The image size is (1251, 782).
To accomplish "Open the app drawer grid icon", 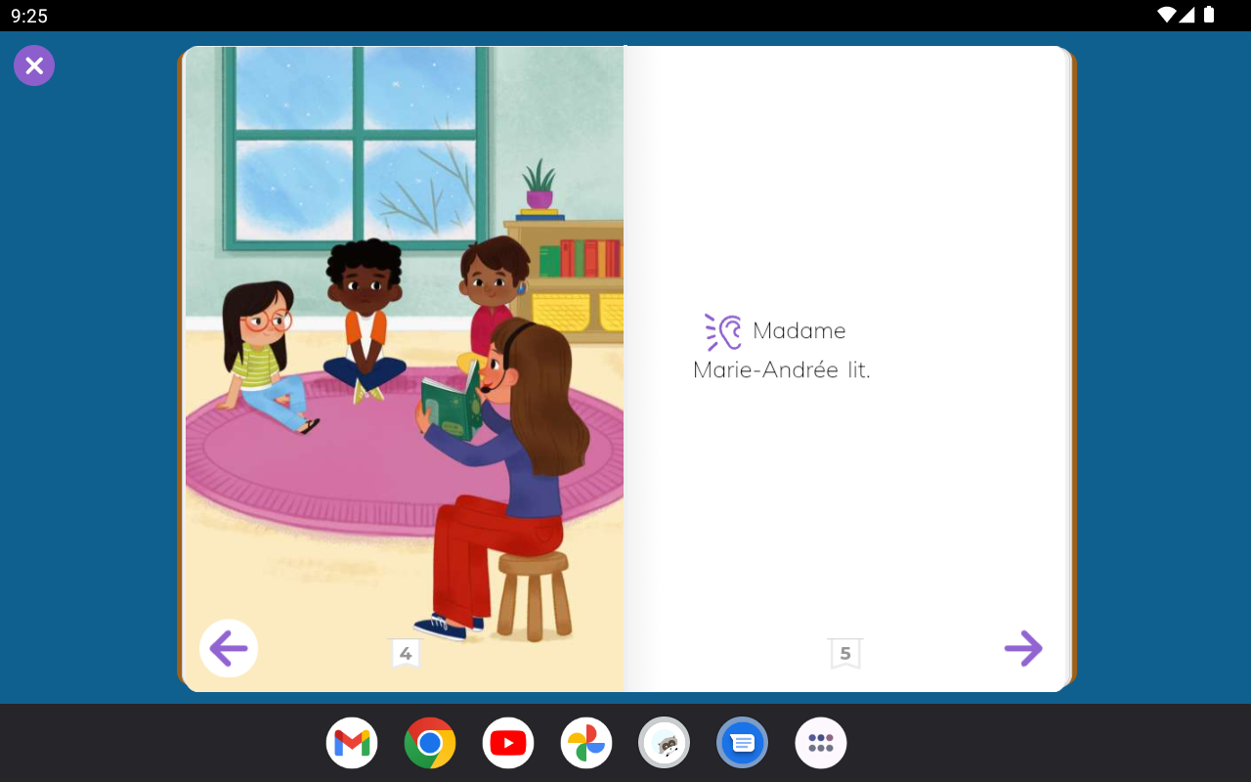I will [x=821, y=743].
